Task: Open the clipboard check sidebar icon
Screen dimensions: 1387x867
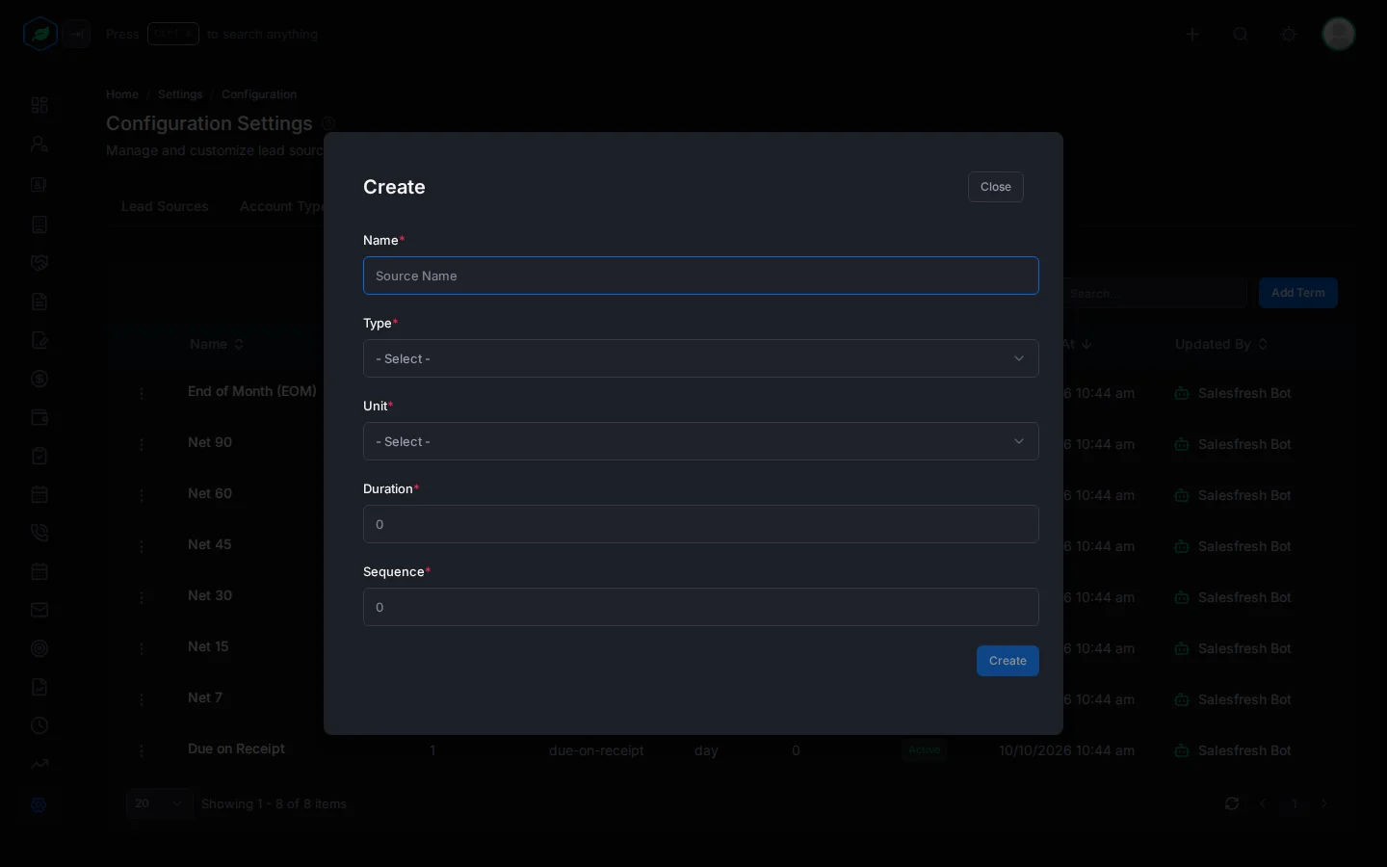Action: point(39,456)
